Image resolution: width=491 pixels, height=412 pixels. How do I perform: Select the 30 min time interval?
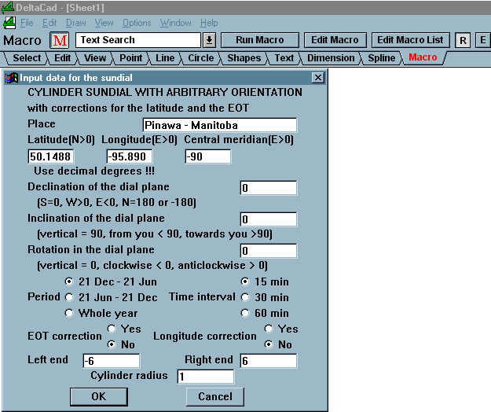point(245,298)
